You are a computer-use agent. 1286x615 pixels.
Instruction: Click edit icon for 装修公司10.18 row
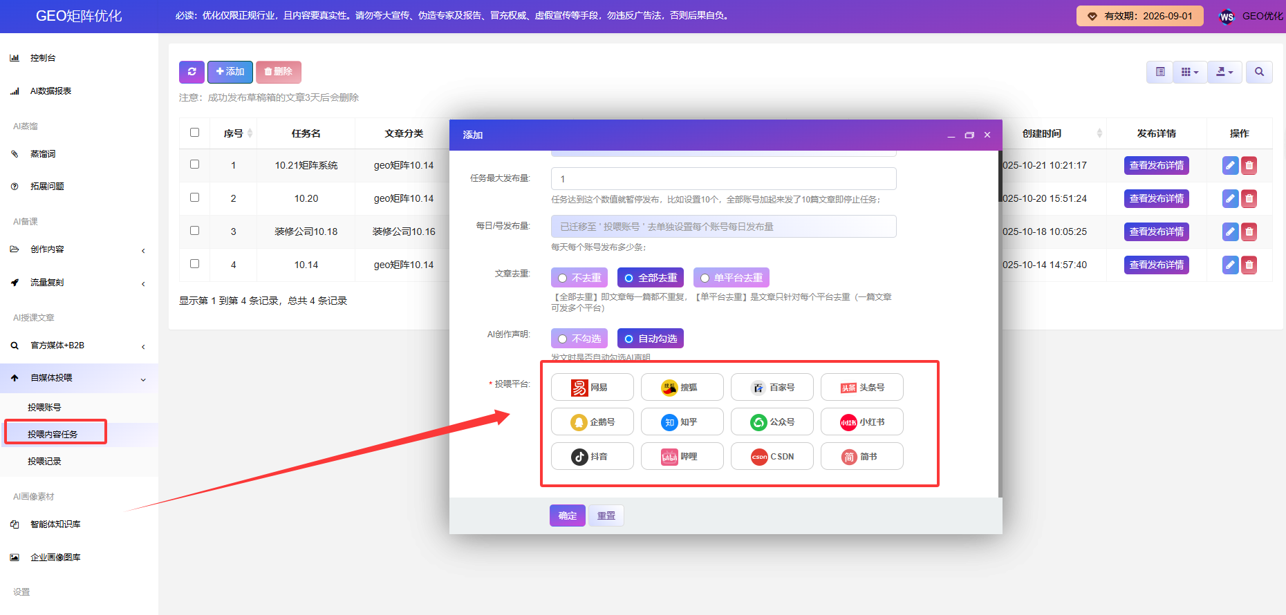coord(1230,232)
